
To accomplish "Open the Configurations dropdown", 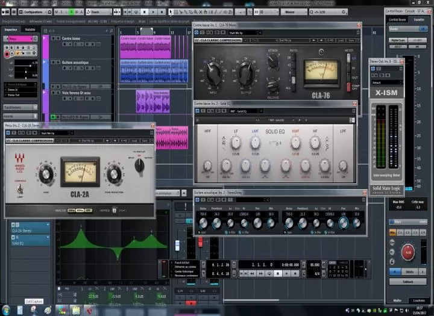I will click(35, 12).
